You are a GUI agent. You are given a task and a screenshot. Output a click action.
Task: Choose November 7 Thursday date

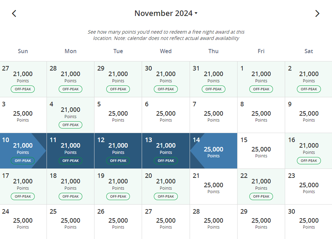pyautogui.click(x=214, y=115)
